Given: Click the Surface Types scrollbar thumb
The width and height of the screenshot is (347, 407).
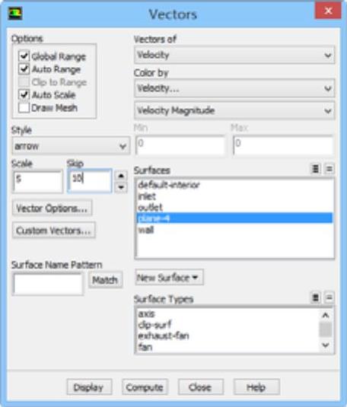Looking at the screenshot, I should 326,329.
